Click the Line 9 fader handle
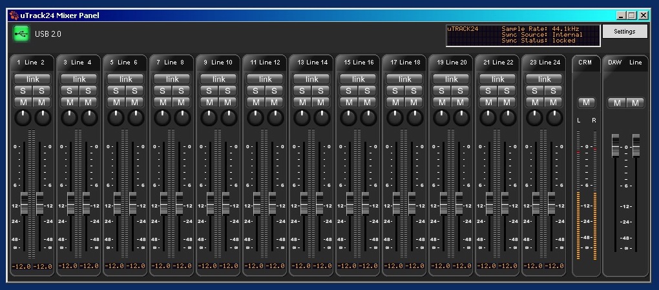Image resolution: width=659 pixels, height=290 pixels. pyautogui.click(x=211, y=203)
